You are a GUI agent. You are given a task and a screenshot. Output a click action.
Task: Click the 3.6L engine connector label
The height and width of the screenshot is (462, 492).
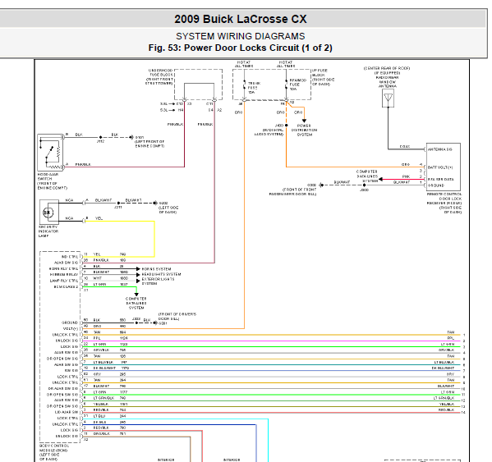(163, 103)
